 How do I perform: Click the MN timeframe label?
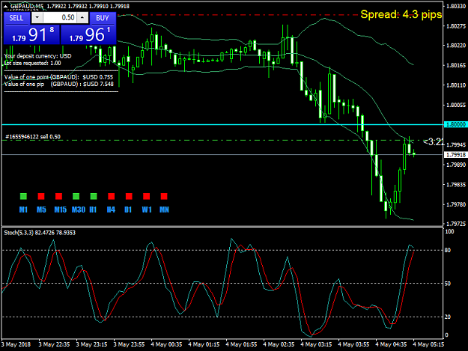[x=164, y=210]
